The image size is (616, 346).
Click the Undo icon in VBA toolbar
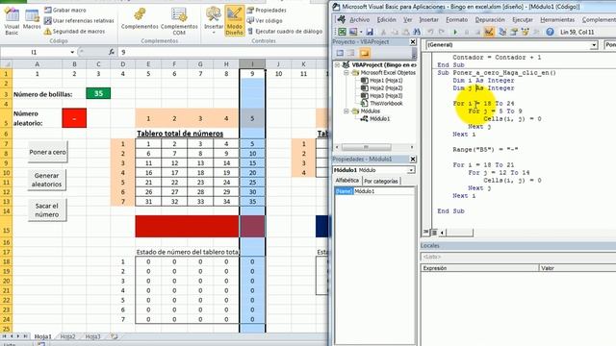click(x=430, y=32)
